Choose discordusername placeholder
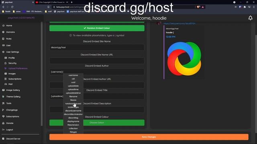 73,111
